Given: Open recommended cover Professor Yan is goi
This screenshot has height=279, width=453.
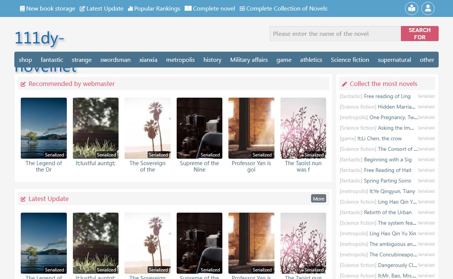Looking at the screenshot, I should coord(251,128).
